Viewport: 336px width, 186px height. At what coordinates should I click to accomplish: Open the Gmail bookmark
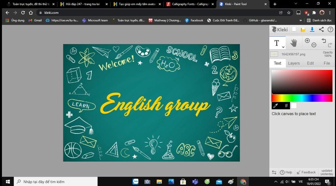pyautogui.click(x=35, y=20)
